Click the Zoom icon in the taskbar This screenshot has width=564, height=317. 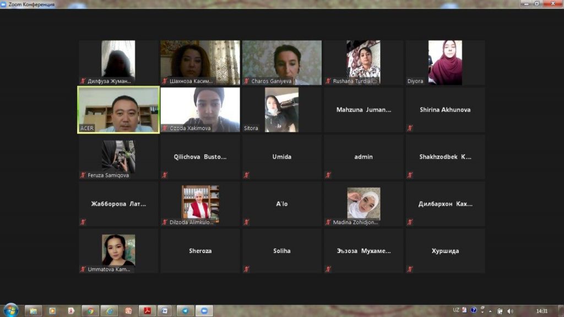(204, 311)
